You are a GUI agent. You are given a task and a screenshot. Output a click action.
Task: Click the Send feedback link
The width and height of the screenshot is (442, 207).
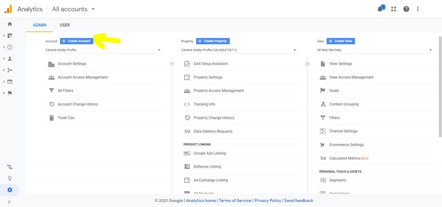pos(299,201)
